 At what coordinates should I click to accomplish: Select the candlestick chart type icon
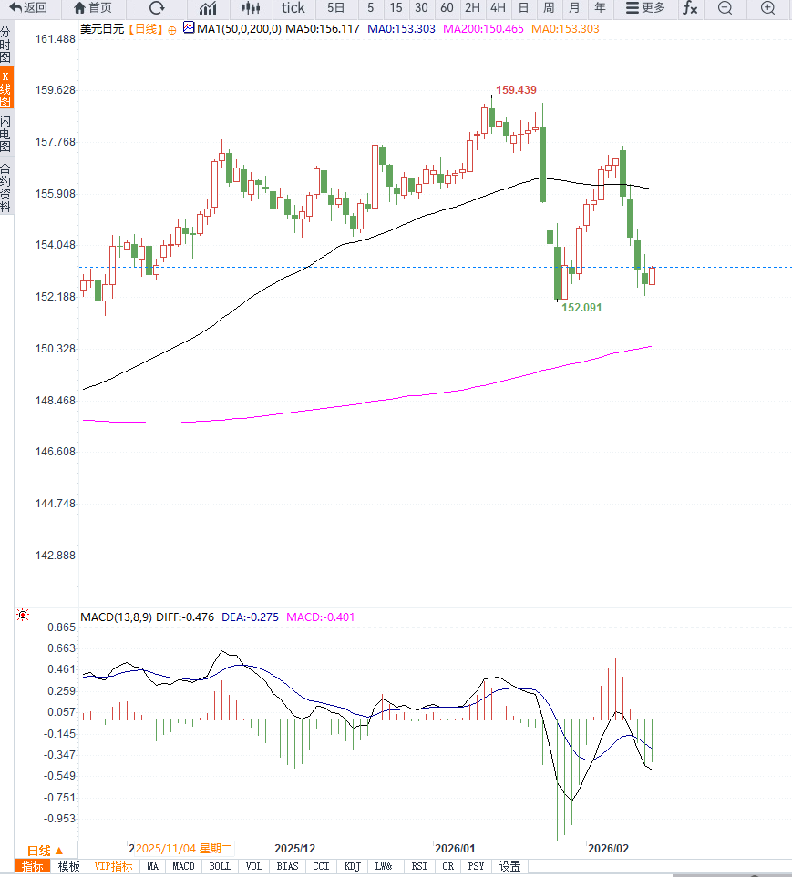[x=251, y=8]
